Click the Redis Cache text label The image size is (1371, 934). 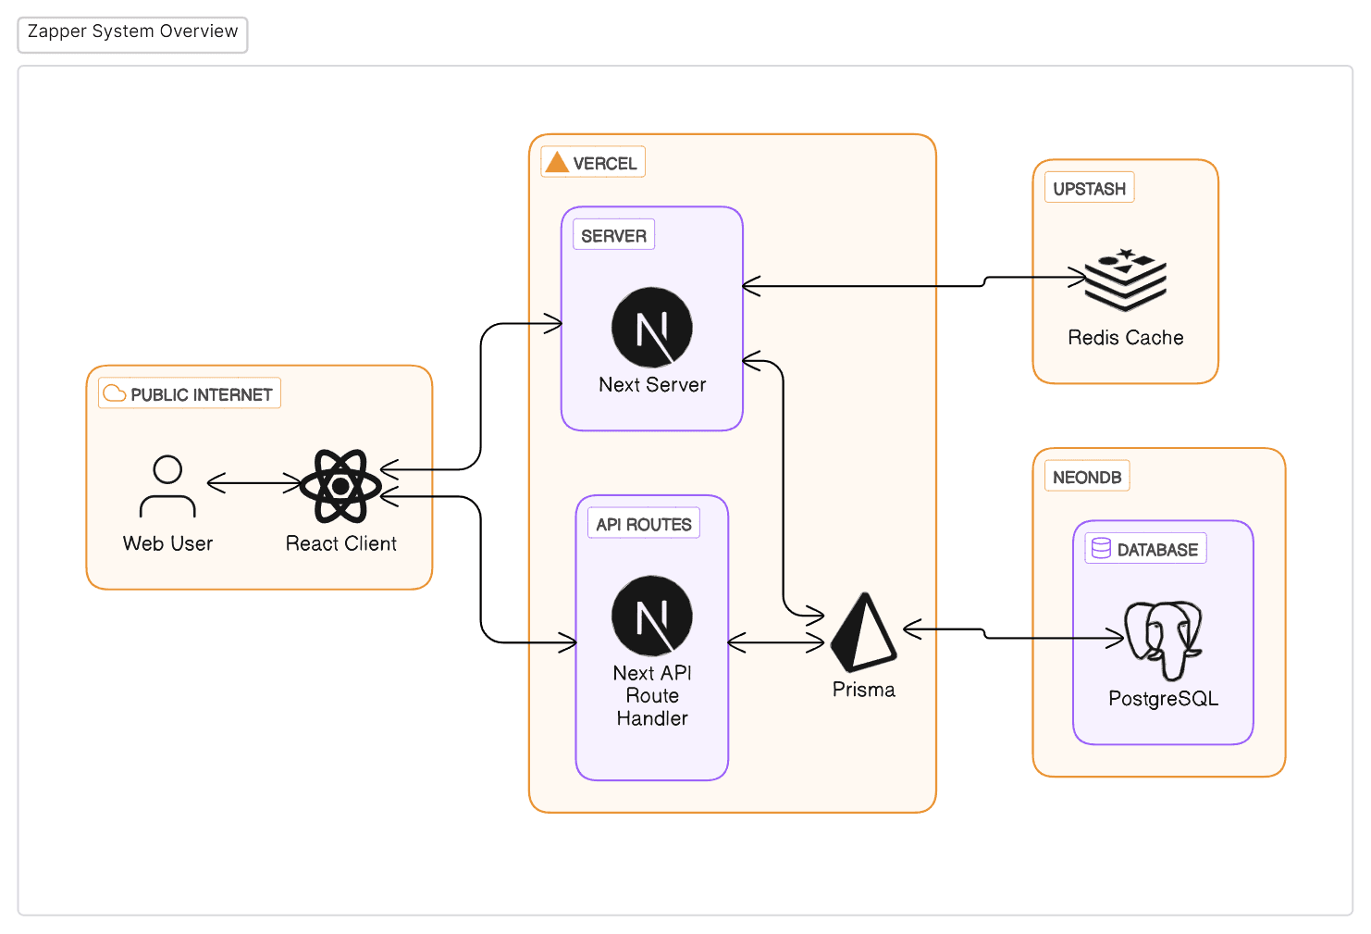[1126, 338]
